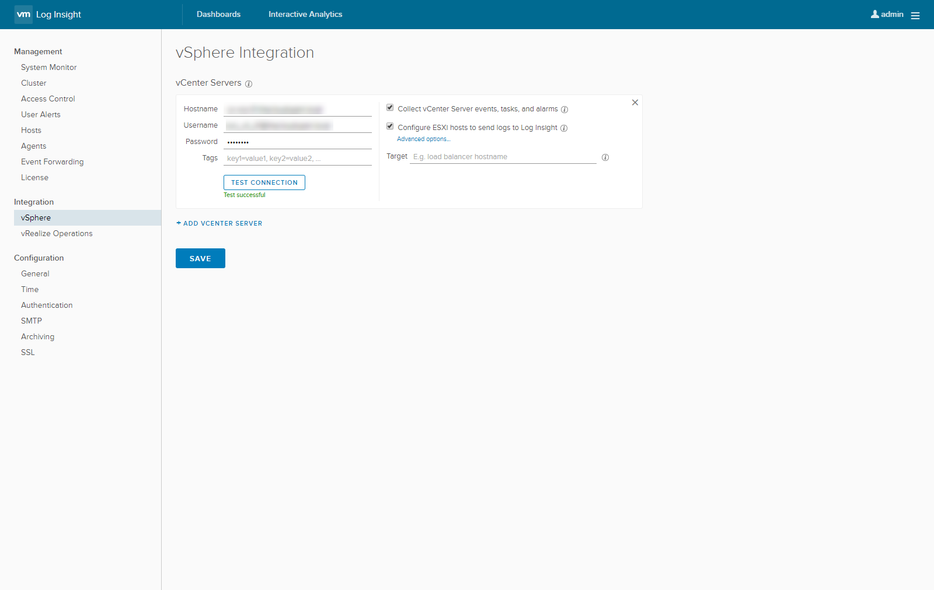
Task: Click the admin user icon
Action: 874,15
